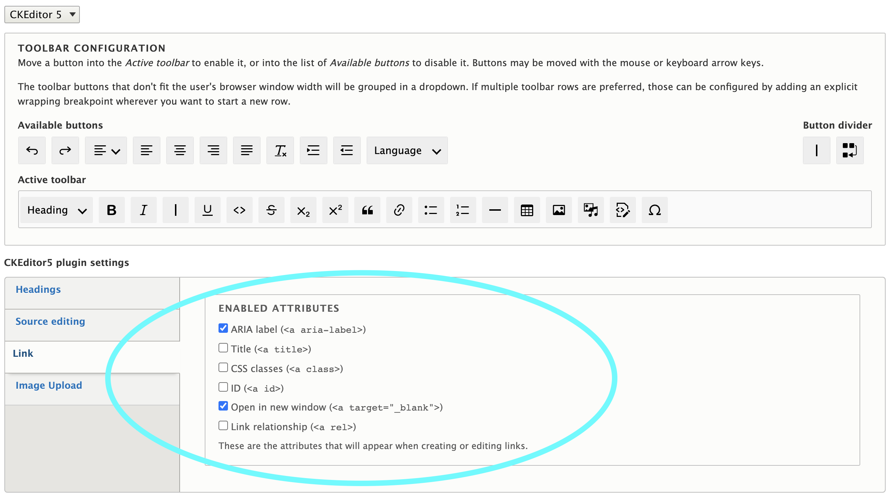This screenshot has height=497, width=890.
Task: Click the Undo button in Available buttons
Action: pos(32,150)
